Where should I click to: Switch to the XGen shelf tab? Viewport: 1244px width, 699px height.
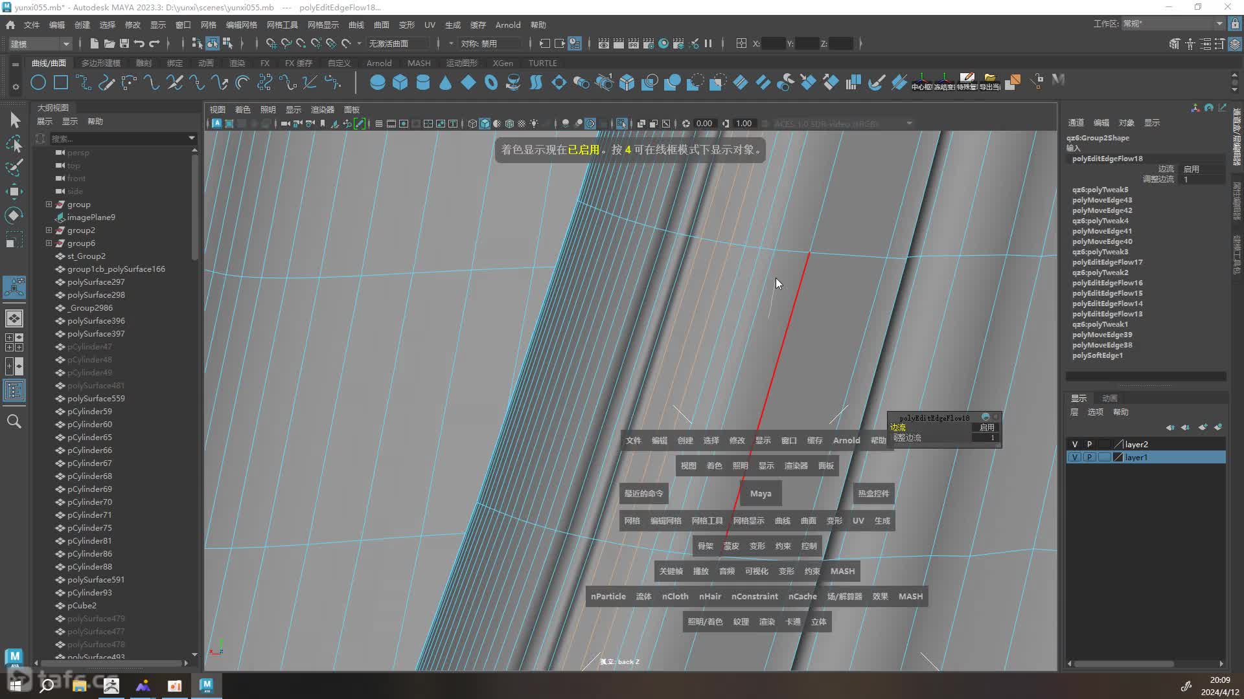(503, 63)
